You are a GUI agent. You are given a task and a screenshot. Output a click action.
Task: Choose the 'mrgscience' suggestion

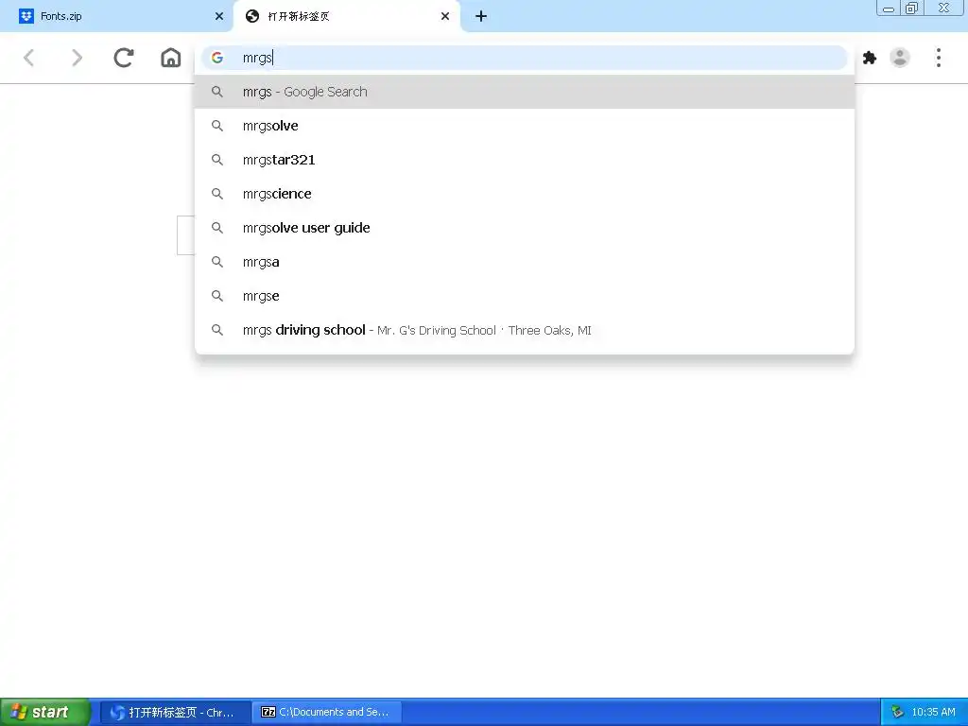pyautogui.click(x=524, y=194)
